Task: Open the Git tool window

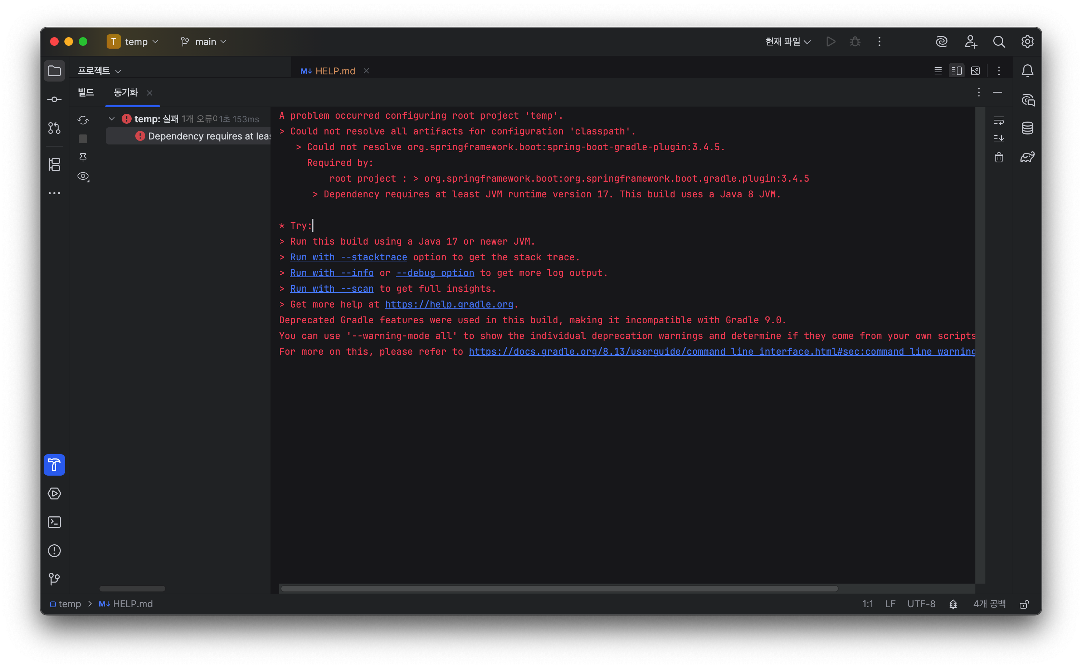Action: tap(54, 579)
